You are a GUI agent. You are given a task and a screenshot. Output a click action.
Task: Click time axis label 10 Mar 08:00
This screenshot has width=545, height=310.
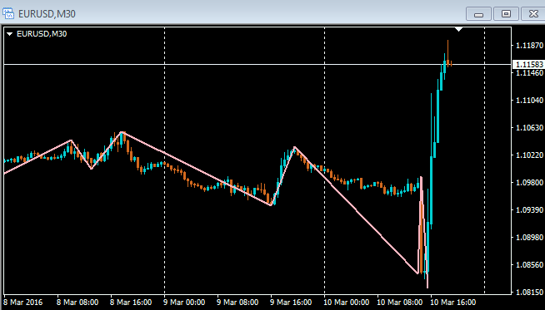coord(400,303)
